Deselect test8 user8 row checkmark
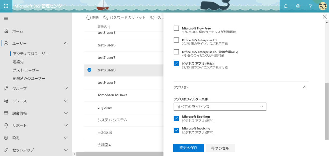329x156 pixels. 89,70
